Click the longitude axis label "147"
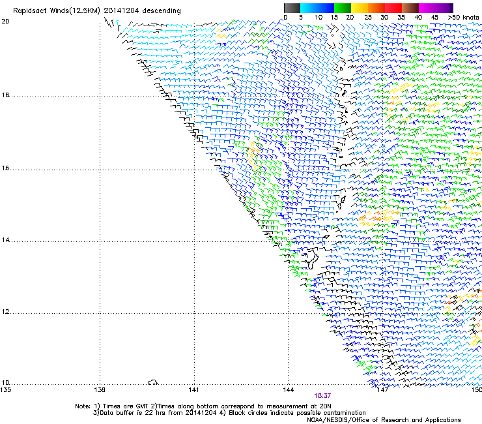The image size is (482, 424). (382, 390)
